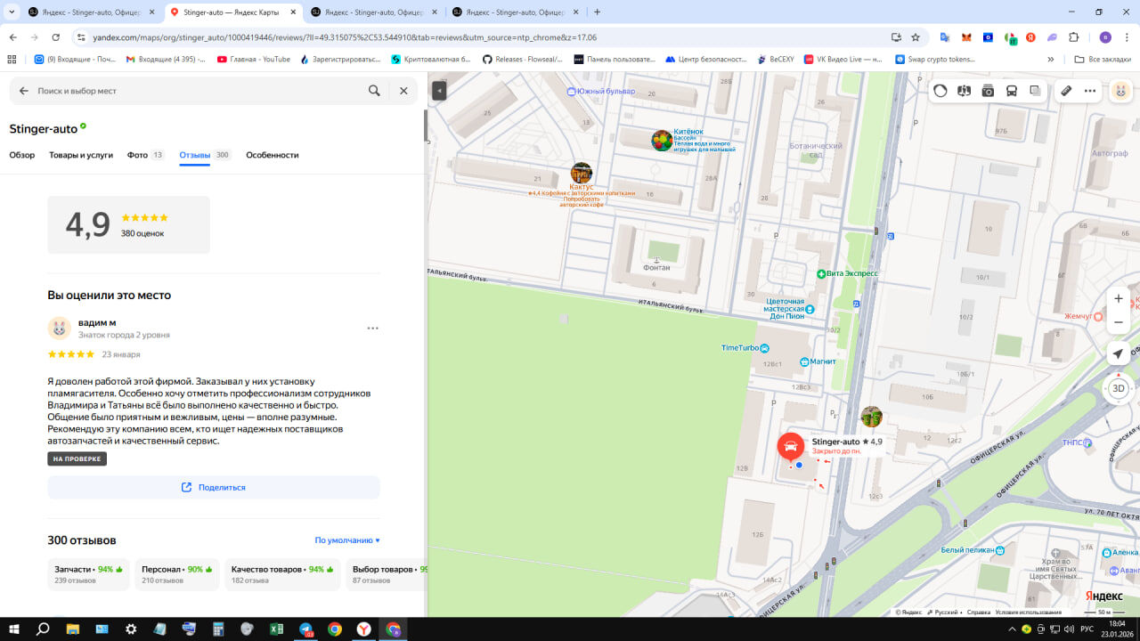The image size is (1140, 641).
Task: Open the ruler distance measuring tool
Action: [1065, 91]
